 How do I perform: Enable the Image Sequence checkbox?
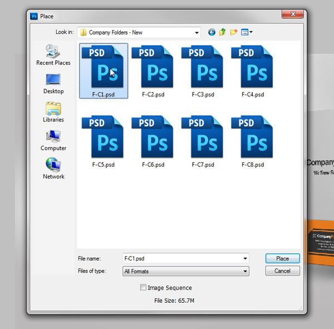point(143,287)
